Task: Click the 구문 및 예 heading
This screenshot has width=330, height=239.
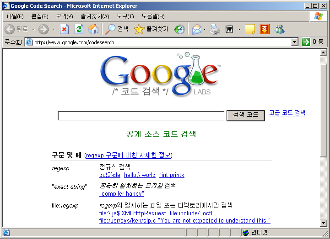Action: tap(66, 156)
